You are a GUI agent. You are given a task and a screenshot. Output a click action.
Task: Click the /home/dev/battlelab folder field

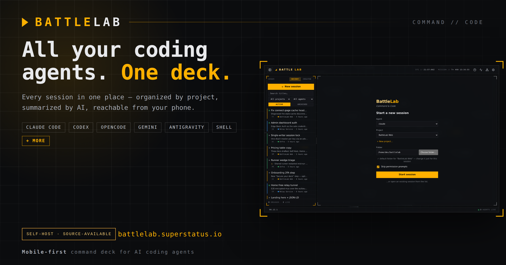[x=397, y=152]
